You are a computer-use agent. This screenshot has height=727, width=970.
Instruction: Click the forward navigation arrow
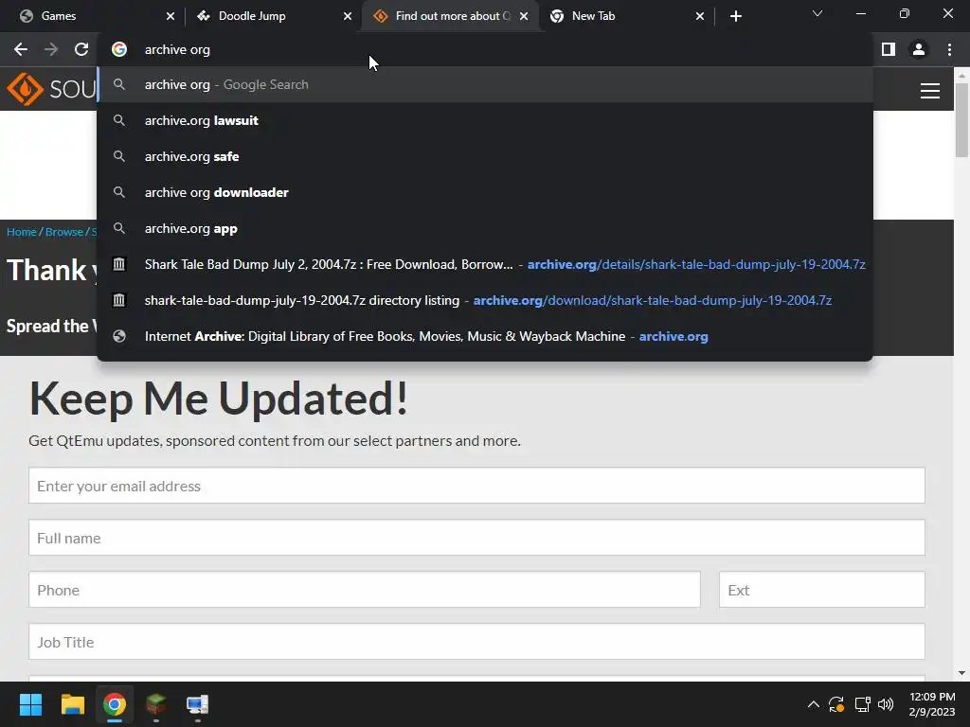[x=51, y=49]
